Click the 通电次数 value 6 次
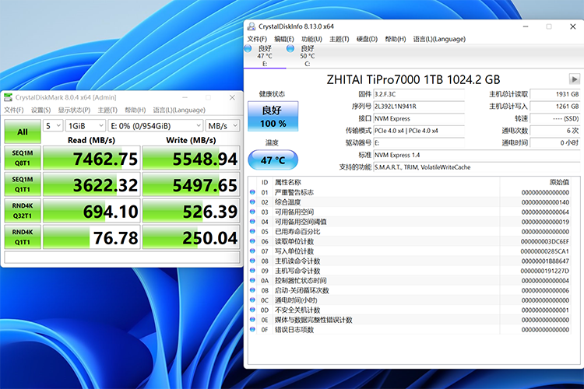 pyautogui.click(x=555, y=131)
